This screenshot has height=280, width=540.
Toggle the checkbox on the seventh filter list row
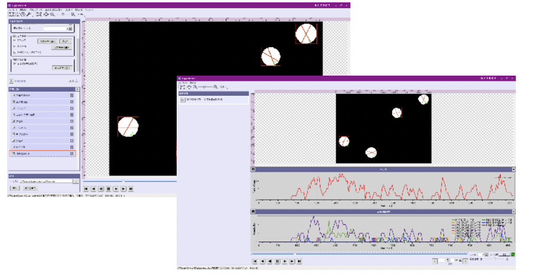pyautogui.click(x=13, y=134)
